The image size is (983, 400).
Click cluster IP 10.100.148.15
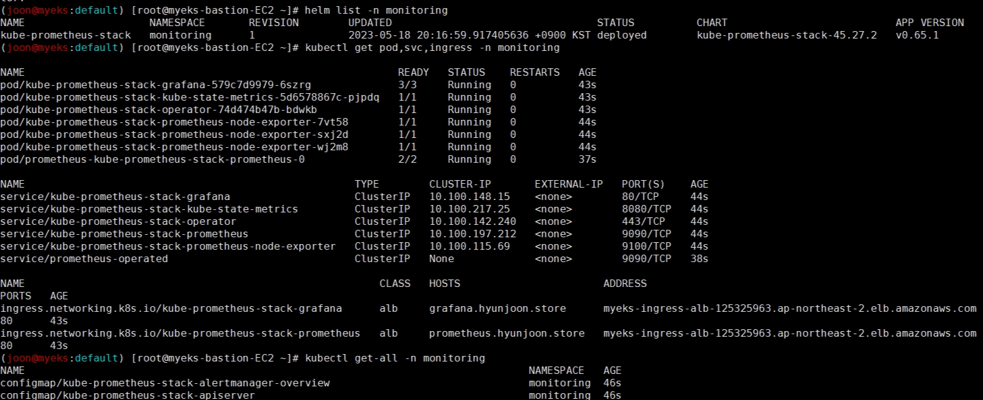click(469, 196)
